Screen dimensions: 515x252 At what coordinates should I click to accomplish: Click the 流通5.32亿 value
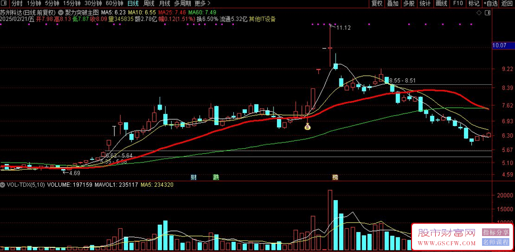pyautogui.click(x=233, y=19)
